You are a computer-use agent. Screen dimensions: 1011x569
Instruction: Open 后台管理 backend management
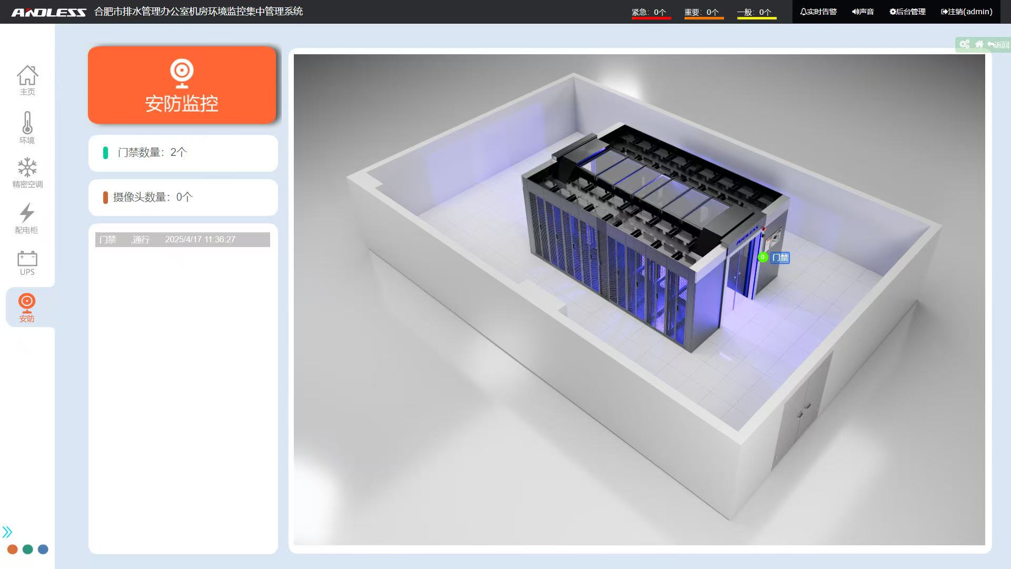[x=907, y=12]
